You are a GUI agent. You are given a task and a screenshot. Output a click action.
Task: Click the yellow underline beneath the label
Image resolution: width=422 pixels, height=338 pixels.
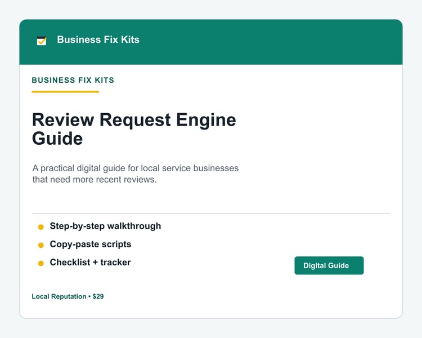(x=65, y=92)
